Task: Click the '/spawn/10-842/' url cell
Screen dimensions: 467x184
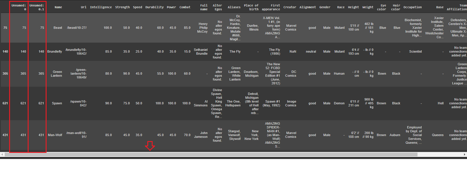Action: [x=78, y=103]
